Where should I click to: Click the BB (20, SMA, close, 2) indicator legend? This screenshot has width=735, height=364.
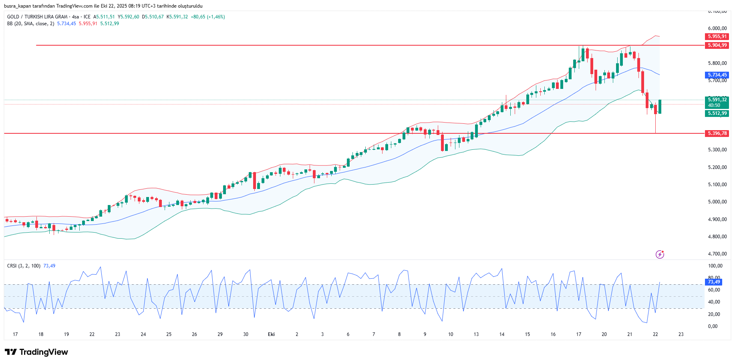click(30, 24)
